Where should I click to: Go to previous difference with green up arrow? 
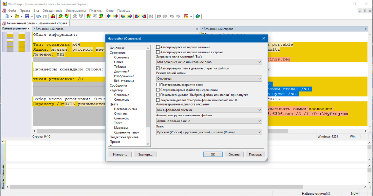pos(67,16)
